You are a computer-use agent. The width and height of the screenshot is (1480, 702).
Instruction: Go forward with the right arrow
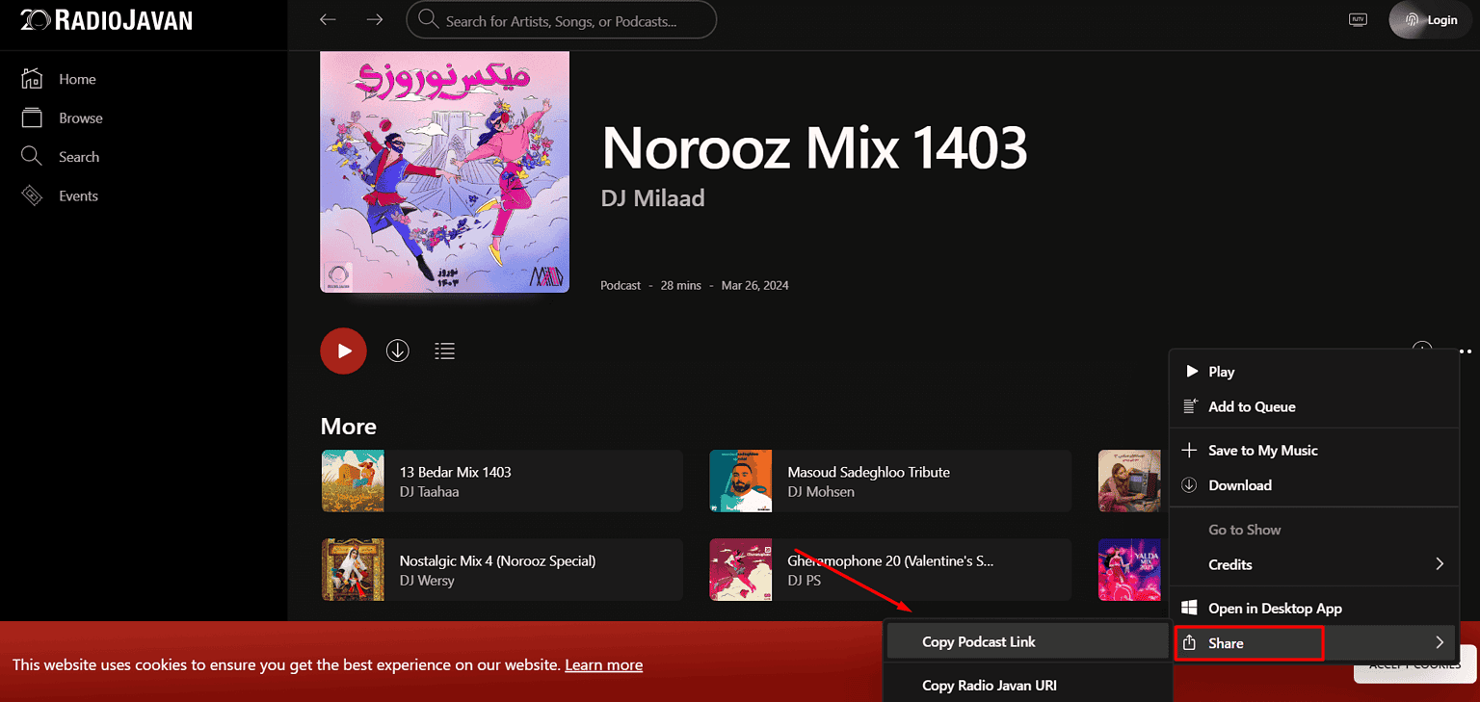tap(375, 20)
